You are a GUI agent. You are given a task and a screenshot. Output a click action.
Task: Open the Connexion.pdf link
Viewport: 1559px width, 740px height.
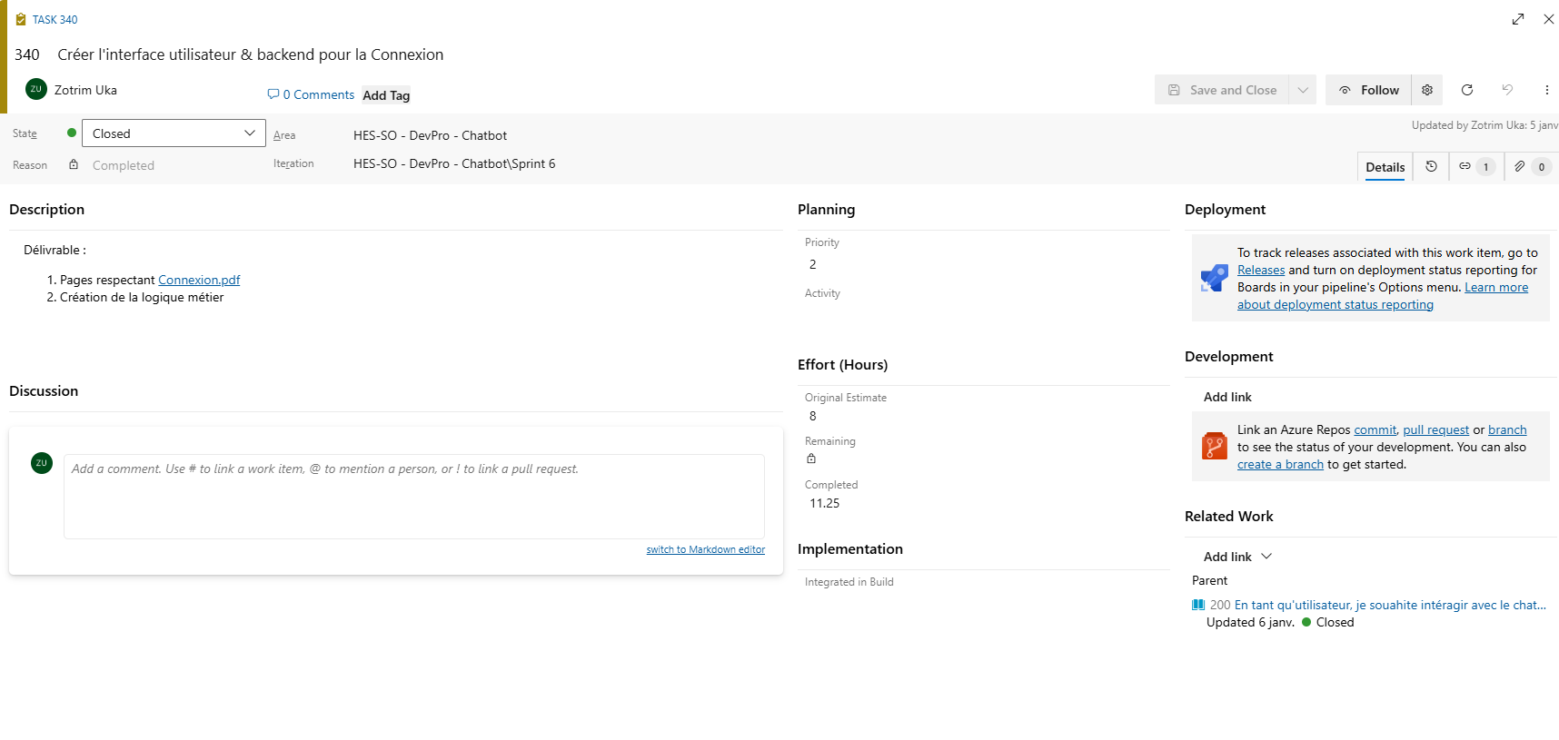point(199,281)
